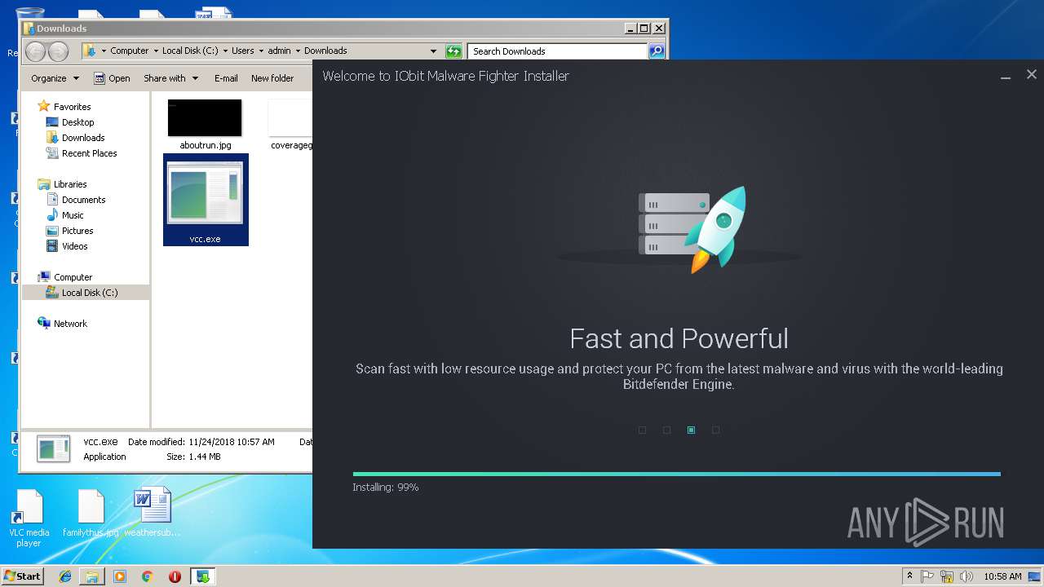The height and width of the screenshot is (587, 1044).
Task: Open volume speaker tray icon
Action: (x=967, y=576)
